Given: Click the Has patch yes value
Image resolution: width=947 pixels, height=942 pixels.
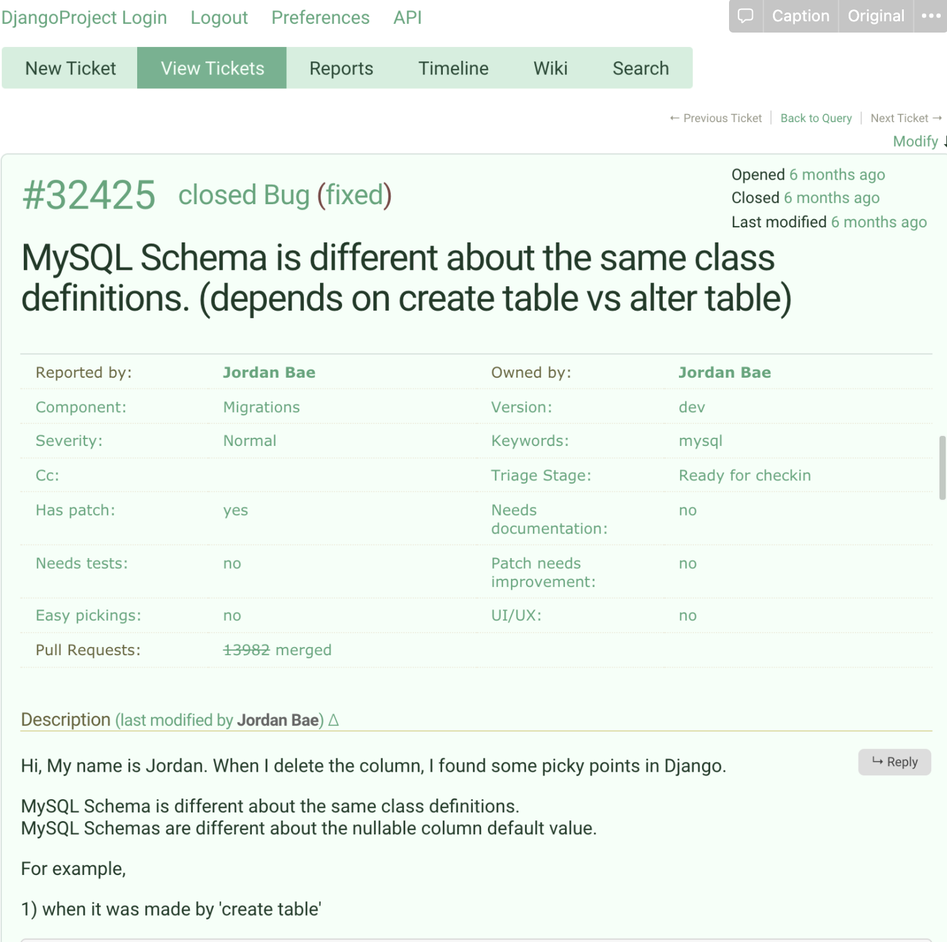Looking at the screenshot, I should click(x=235, y=510).
